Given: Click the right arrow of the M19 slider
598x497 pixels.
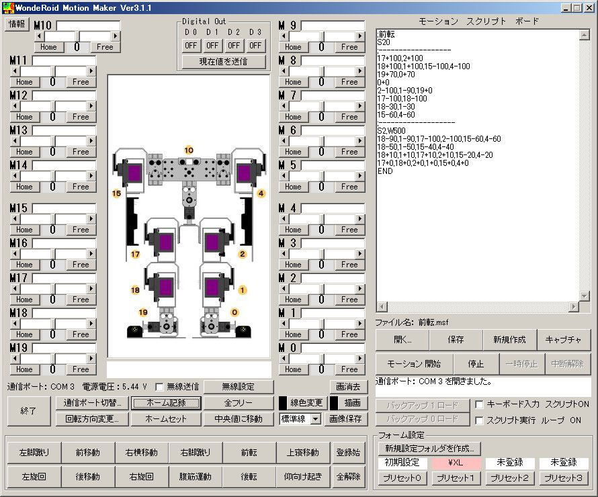Looking at the screenshot, I should point(91,358).
